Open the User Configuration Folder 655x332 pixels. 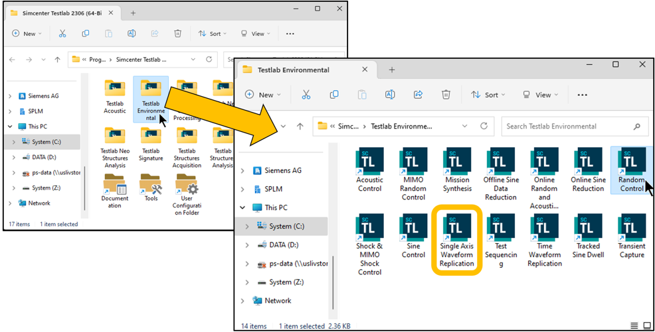coord(187,192)
